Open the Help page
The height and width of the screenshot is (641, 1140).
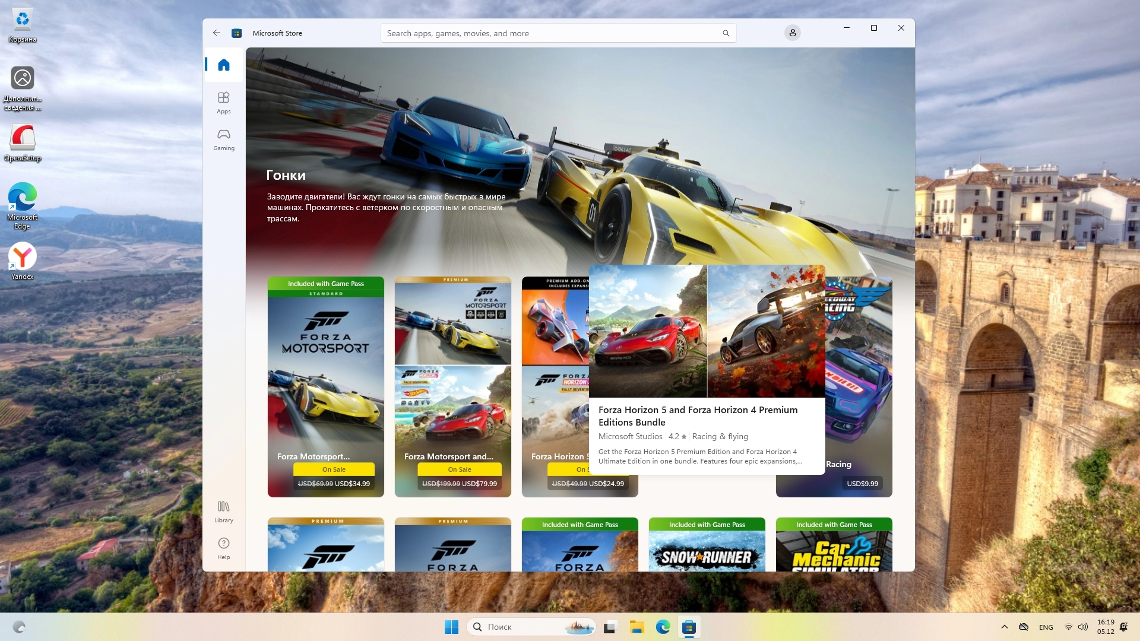coord(223,548)
